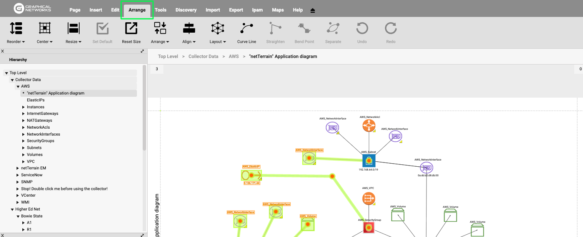Click the Top Level breadcrumb link

pyautogui.click(x=168, y=56)
